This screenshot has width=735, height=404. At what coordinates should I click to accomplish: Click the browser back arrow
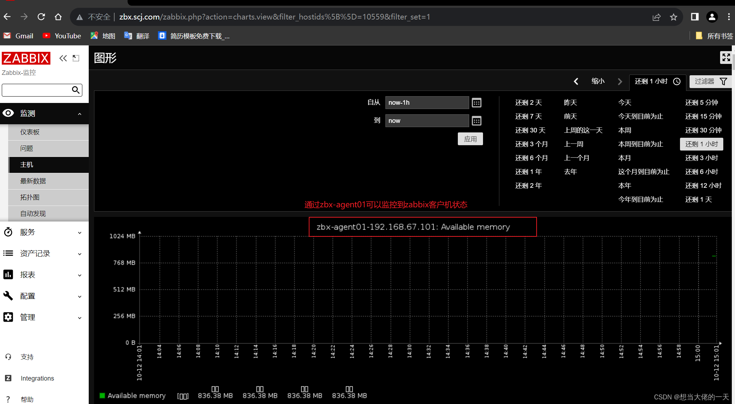pyautogui.click(x=7, y=17)
